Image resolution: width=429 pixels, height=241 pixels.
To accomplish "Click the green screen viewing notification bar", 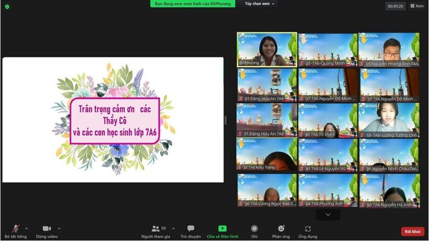I will (x=193, y=4).
